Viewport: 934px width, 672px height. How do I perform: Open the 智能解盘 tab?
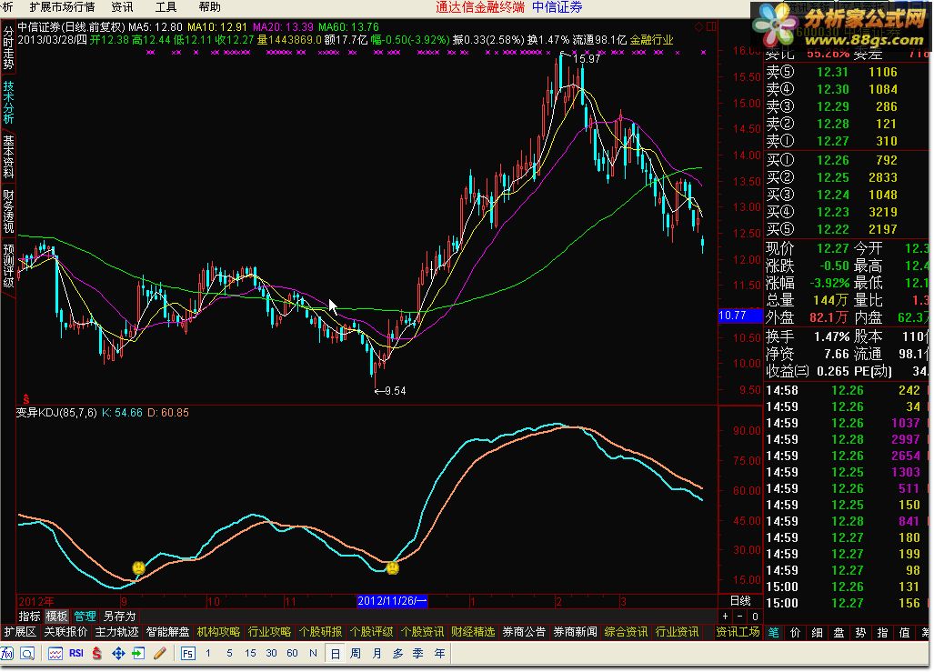pyautogui.click(x=168, y=632)
